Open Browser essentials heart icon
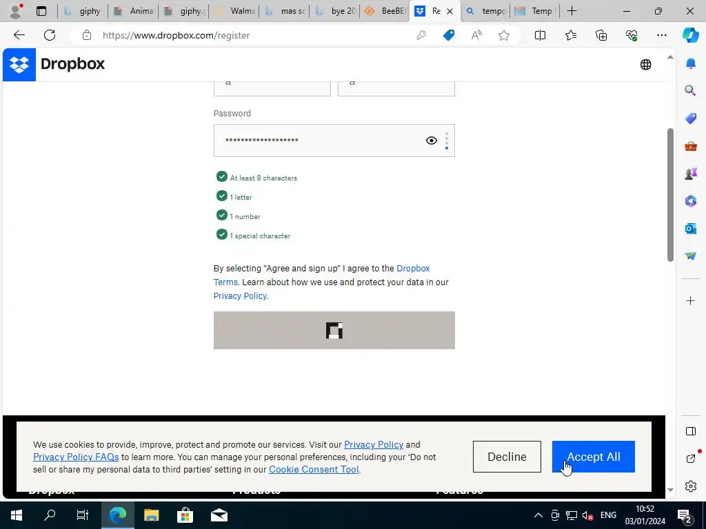Image resolution: width=706 pixels, height=529 pixels. click(632, 35)
